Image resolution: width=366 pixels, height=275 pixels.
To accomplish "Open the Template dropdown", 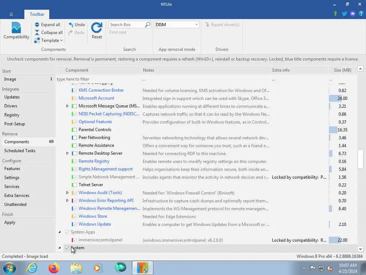I will [49, 40].
